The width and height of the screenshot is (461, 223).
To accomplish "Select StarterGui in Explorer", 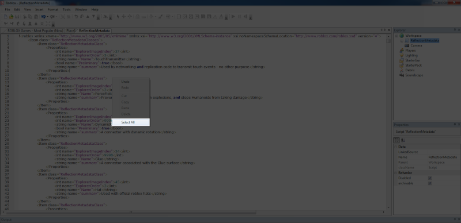I will pyautogui.click(x=413, y=60).
